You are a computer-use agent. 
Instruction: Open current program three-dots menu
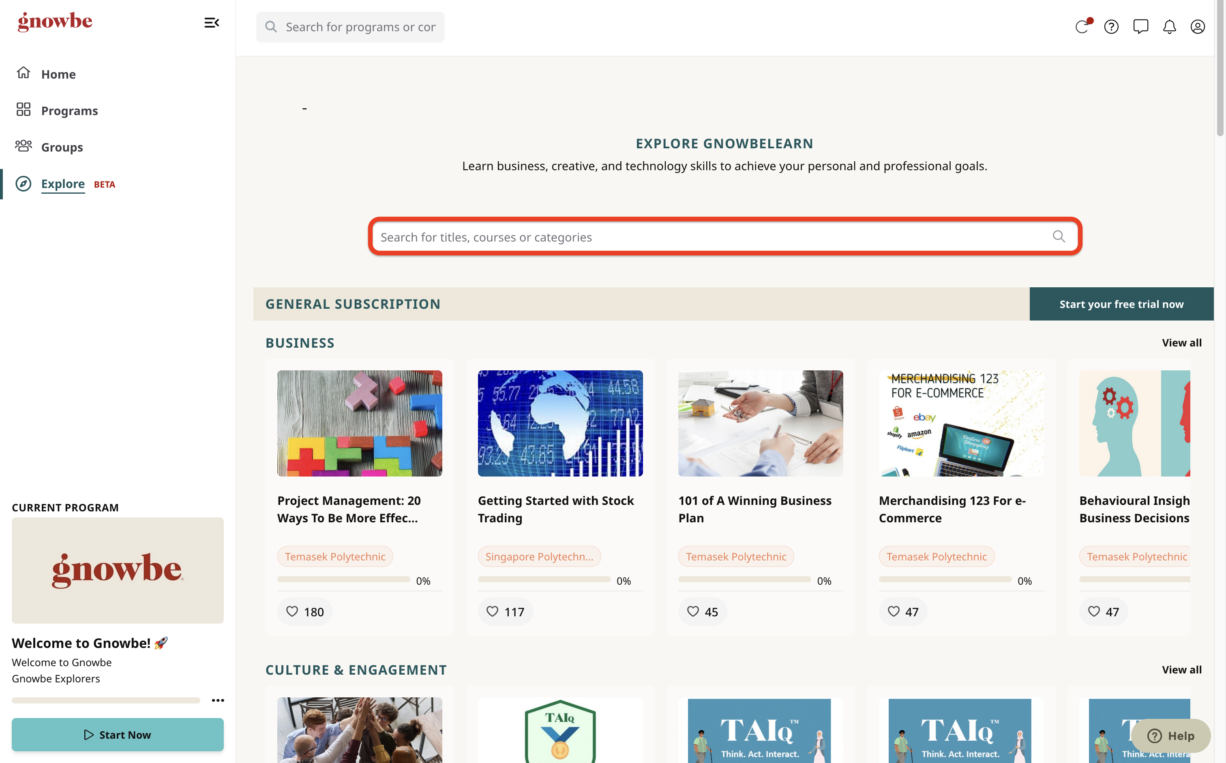click(x=218, y=701)
